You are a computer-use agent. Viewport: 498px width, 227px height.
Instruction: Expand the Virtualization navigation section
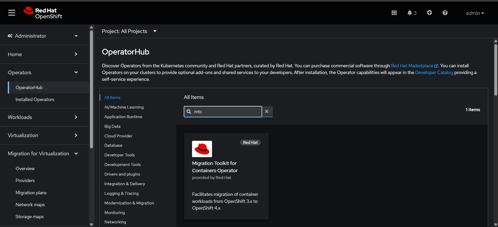coord(43,135)
